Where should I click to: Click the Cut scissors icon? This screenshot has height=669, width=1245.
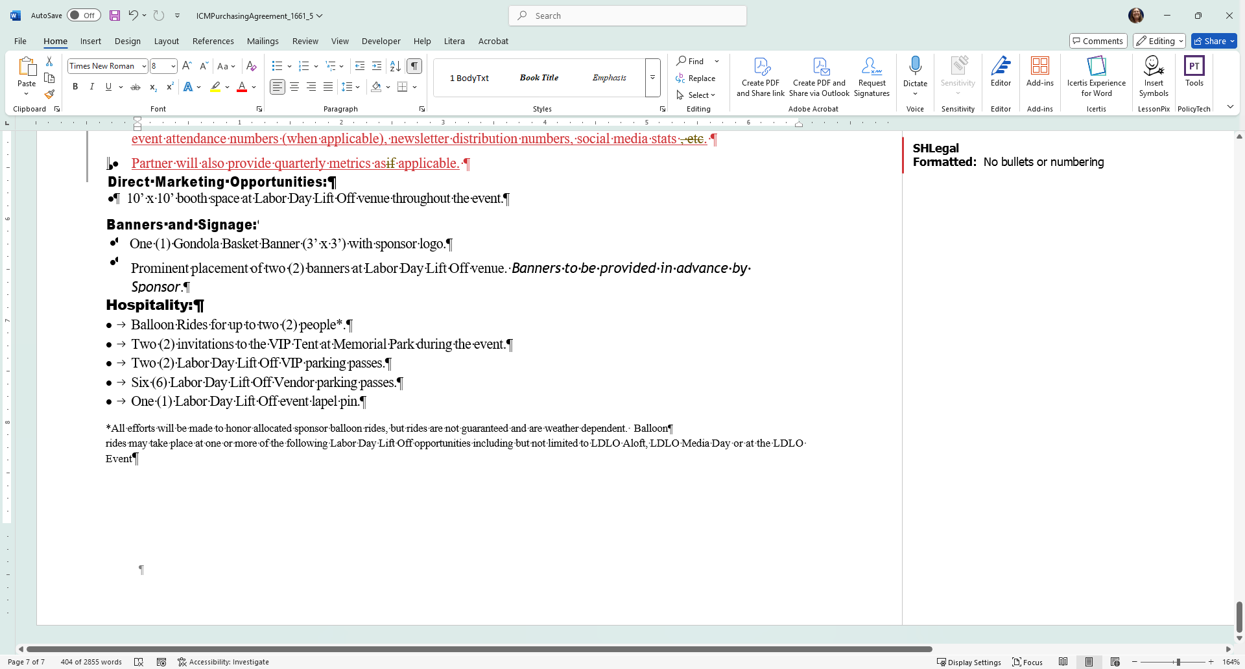point(49,62)
